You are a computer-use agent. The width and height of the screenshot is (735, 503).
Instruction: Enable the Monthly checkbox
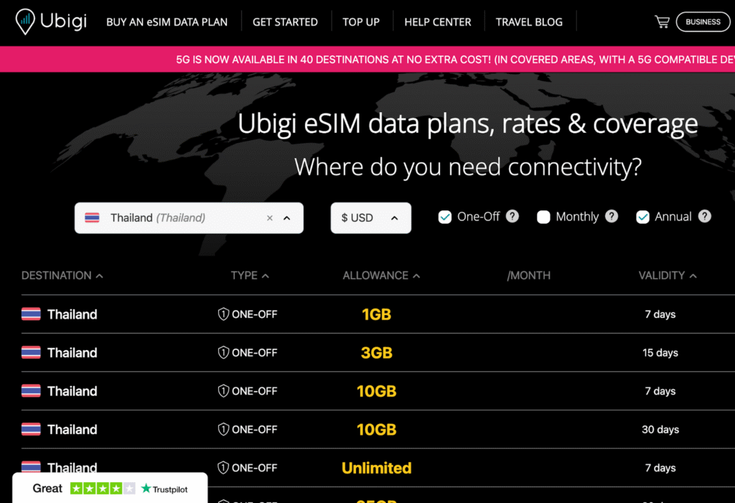click(543, 216)
